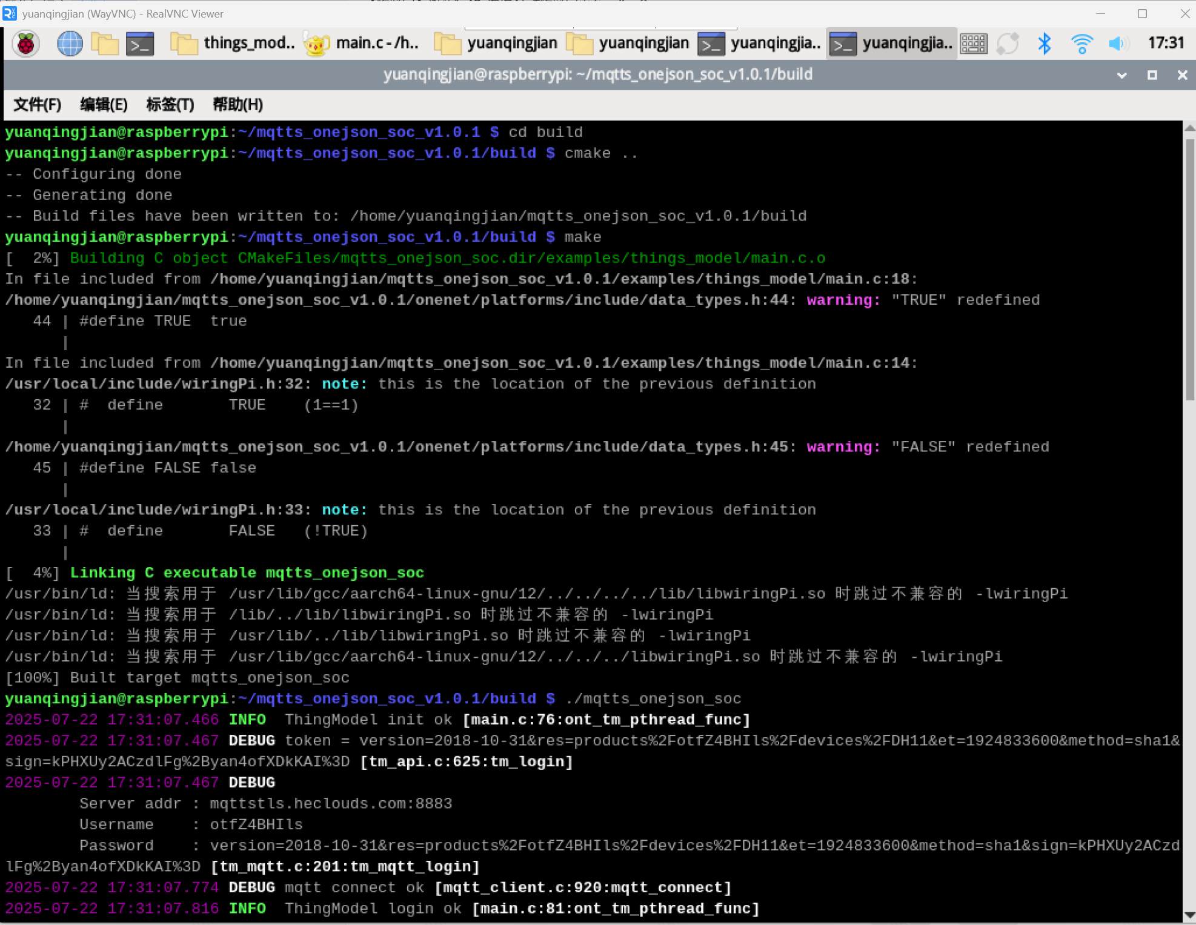1196x925 pixels.
Task: Click the update refresh tray icon
Action: click(1008, 44)
